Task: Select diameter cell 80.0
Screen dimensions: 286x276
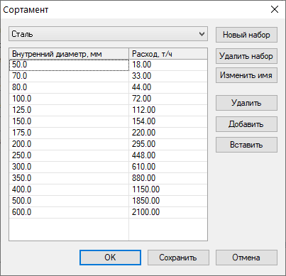Action: (69, 87)
